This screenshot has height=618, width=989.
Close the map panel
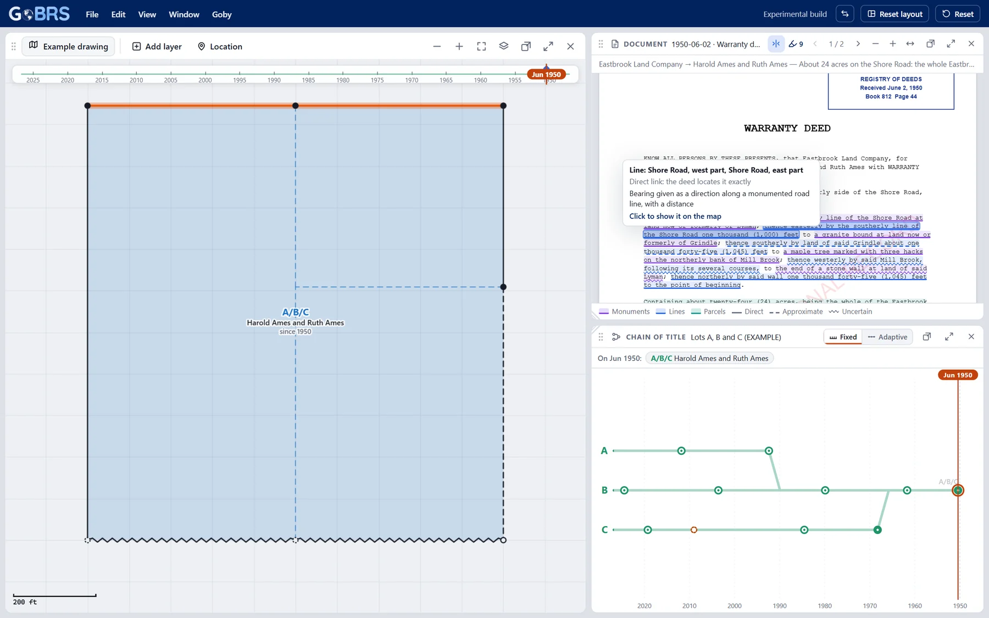point(570,46)
